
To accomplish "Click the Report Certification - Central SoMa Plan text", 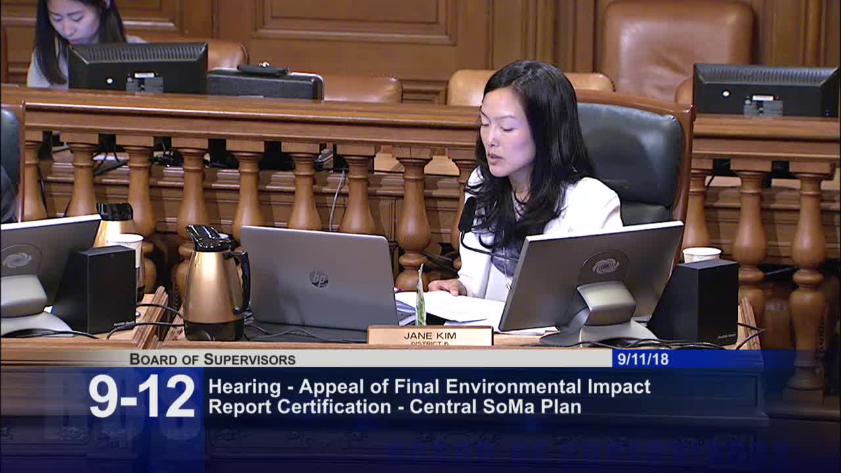I will [394, 407].
